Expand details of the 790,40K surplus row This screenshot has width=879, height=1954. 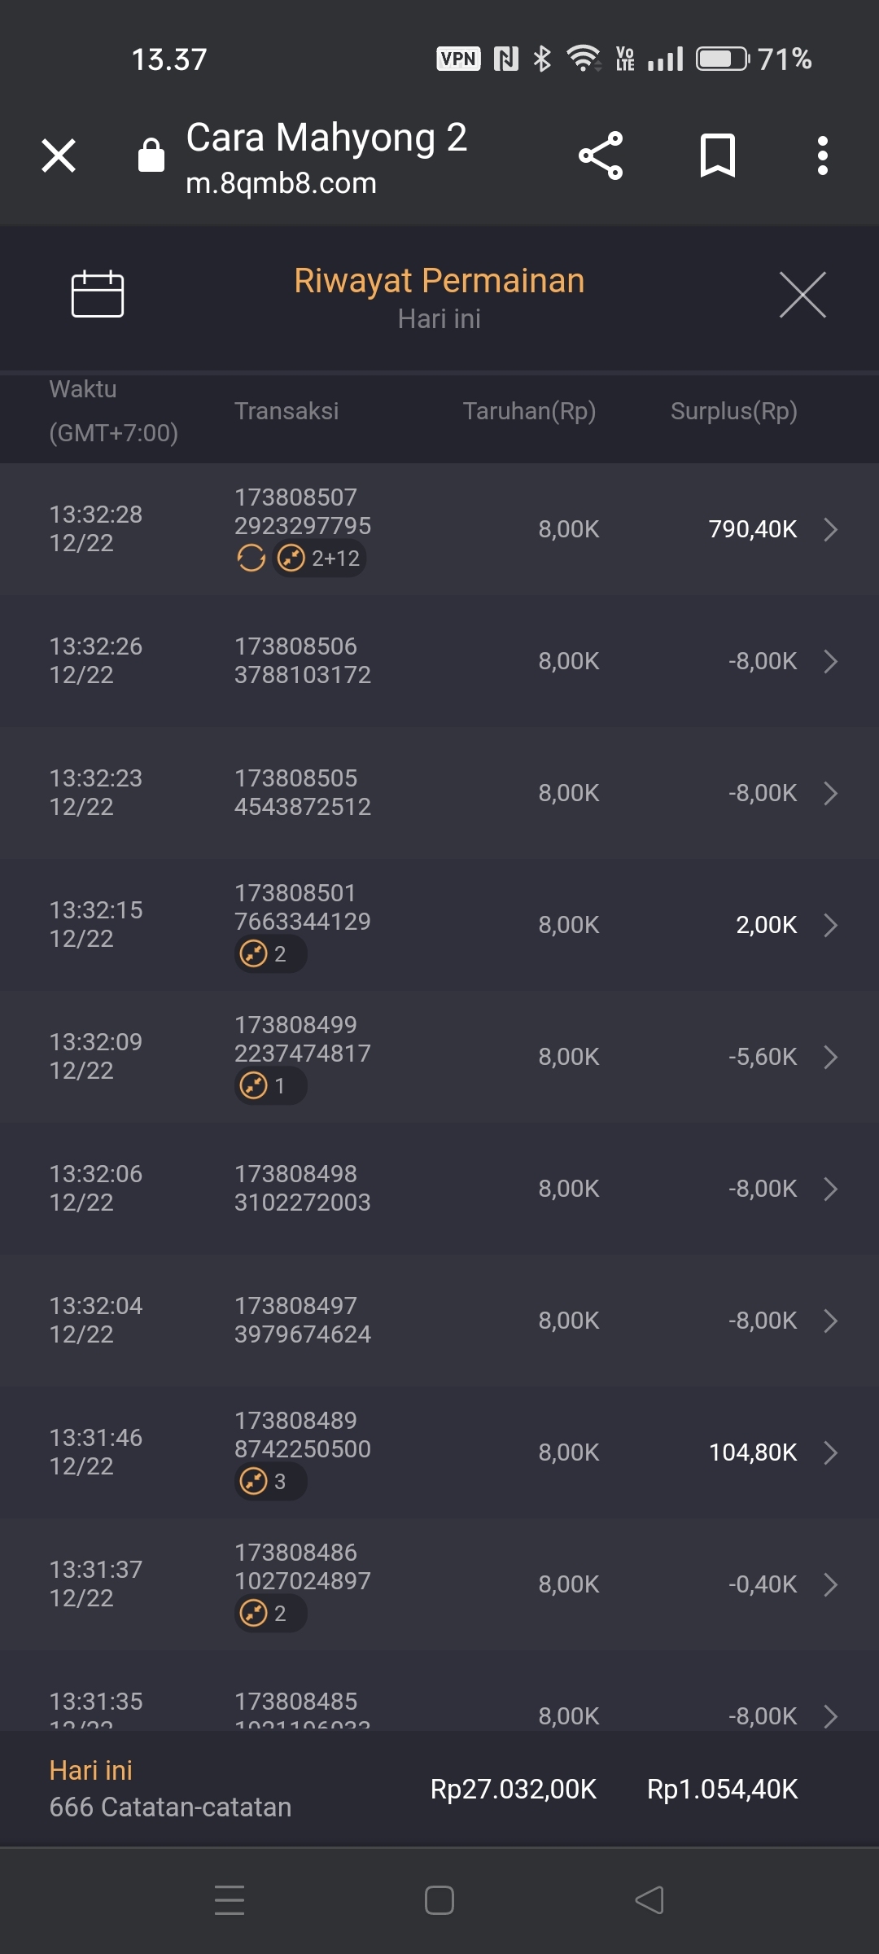pyautogui.click(x=830, y=529)
